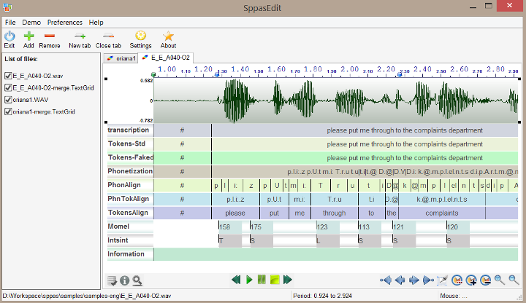
Task: Click the Period 0.924 to 2.924 status text
Action: 322,296
